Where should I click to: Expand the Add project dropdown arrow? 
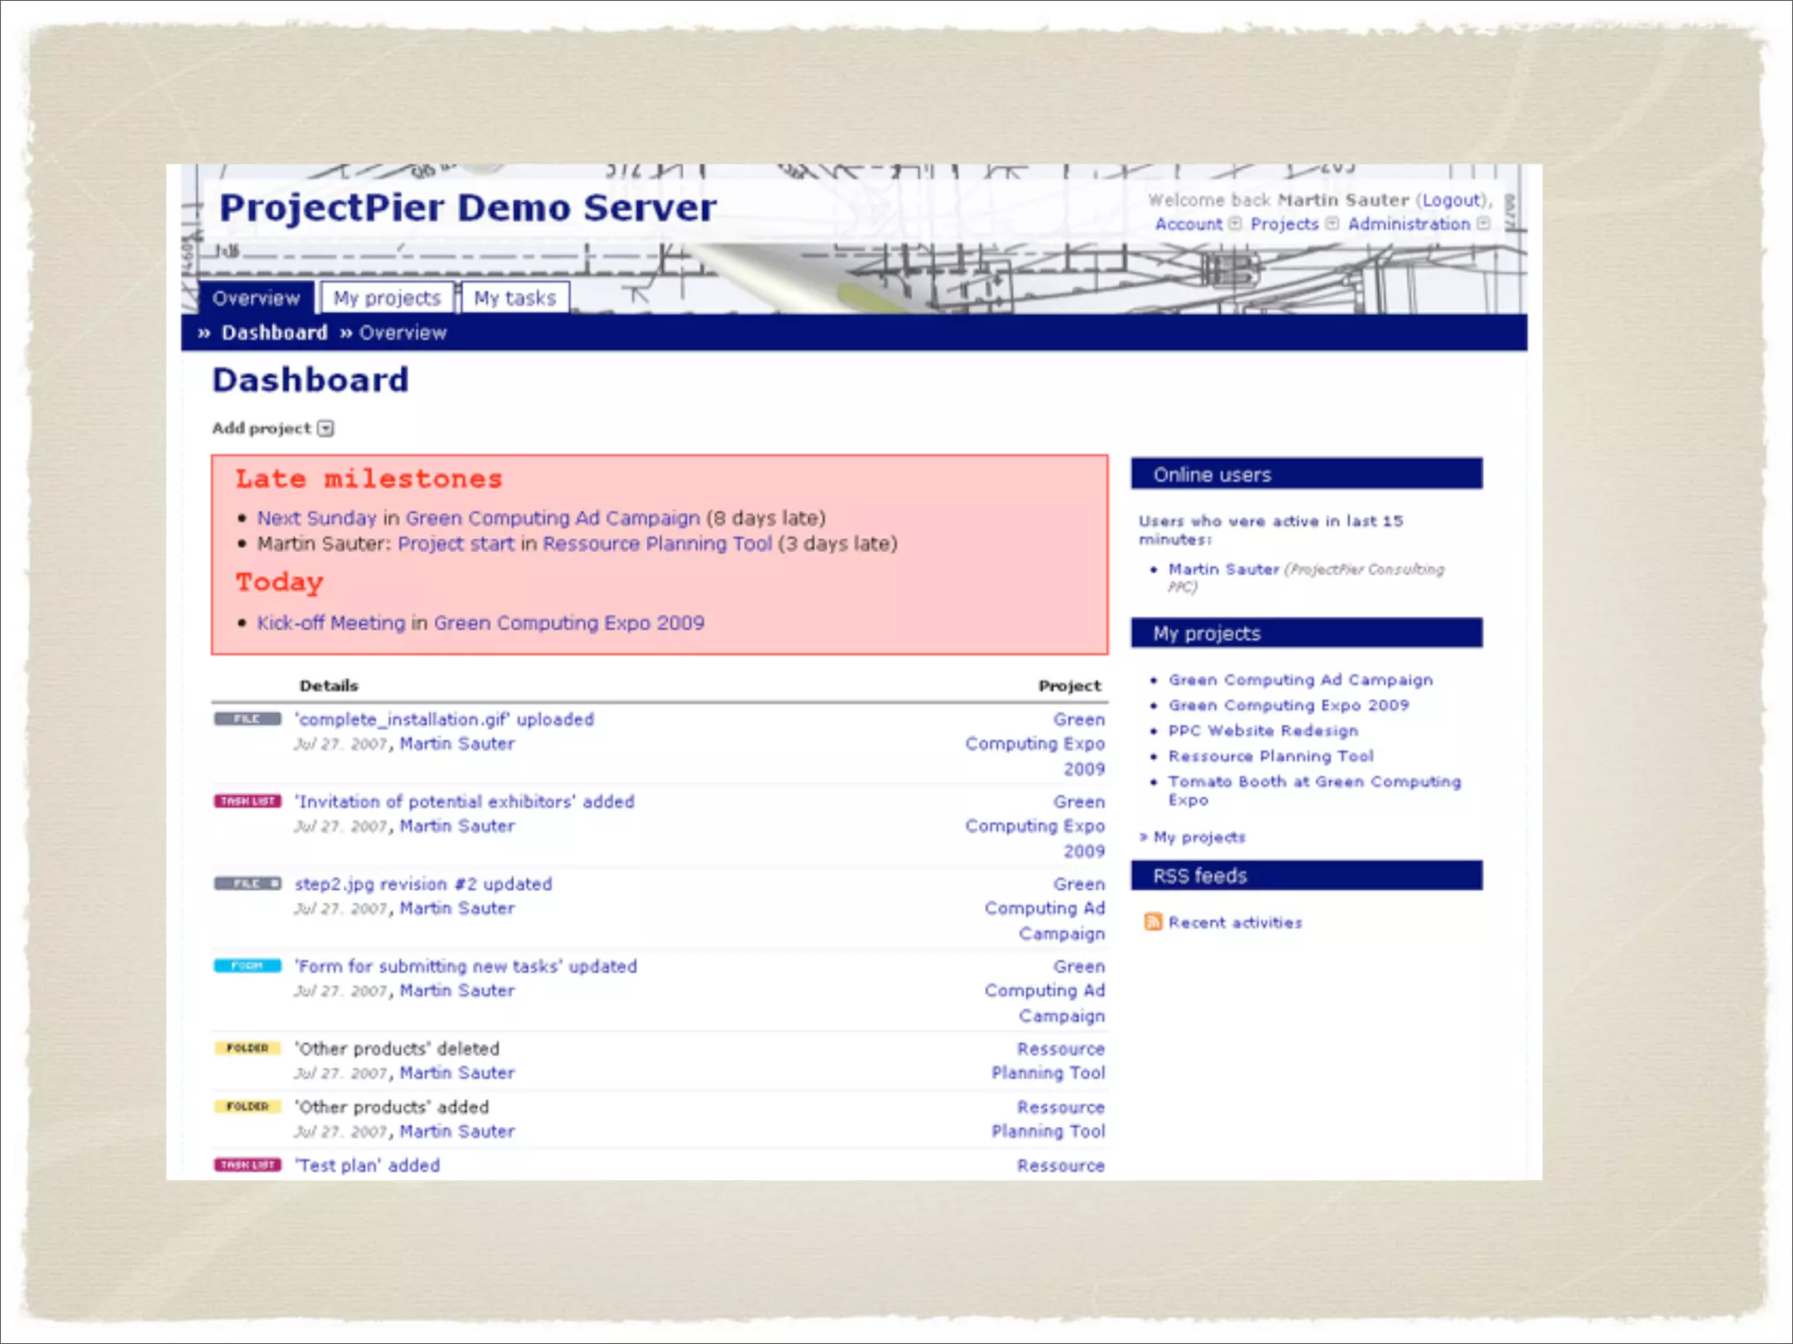point(326,429)
